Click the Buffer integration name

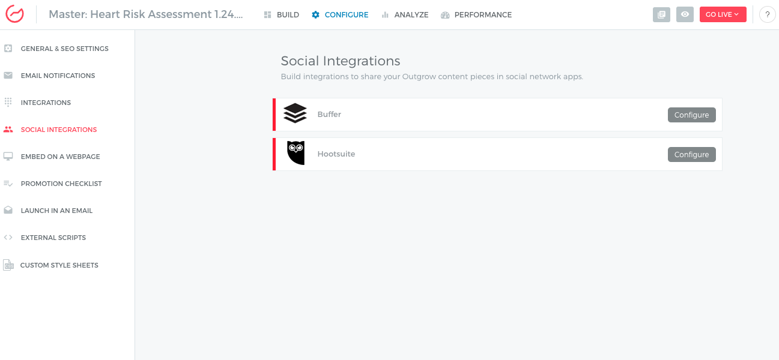tap(329, 115)
